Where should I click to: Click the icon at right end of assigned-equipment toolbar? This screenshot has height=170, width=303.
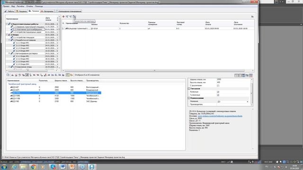pos(252,17)
